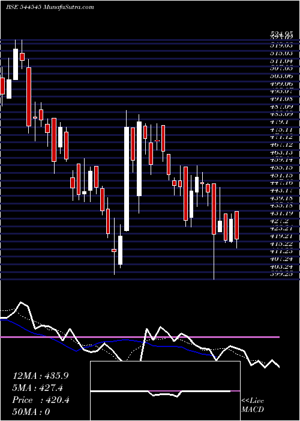Click the 503.06 price axis label
The image size is (300, 421).
281,76
